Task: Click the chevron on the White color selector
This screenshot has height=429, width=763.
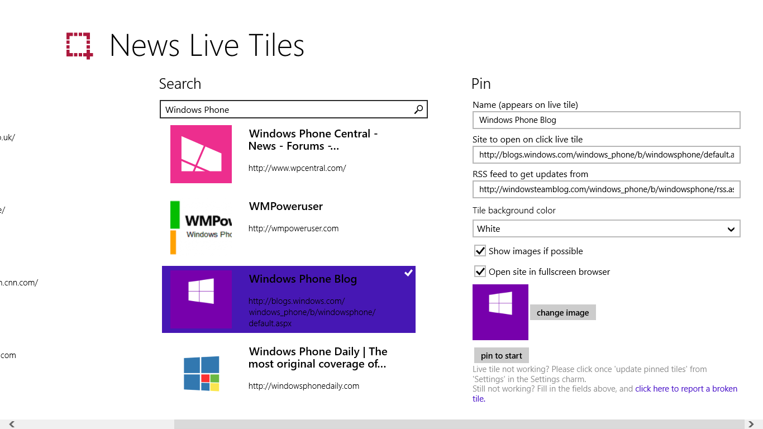Action: pos(731,228)
